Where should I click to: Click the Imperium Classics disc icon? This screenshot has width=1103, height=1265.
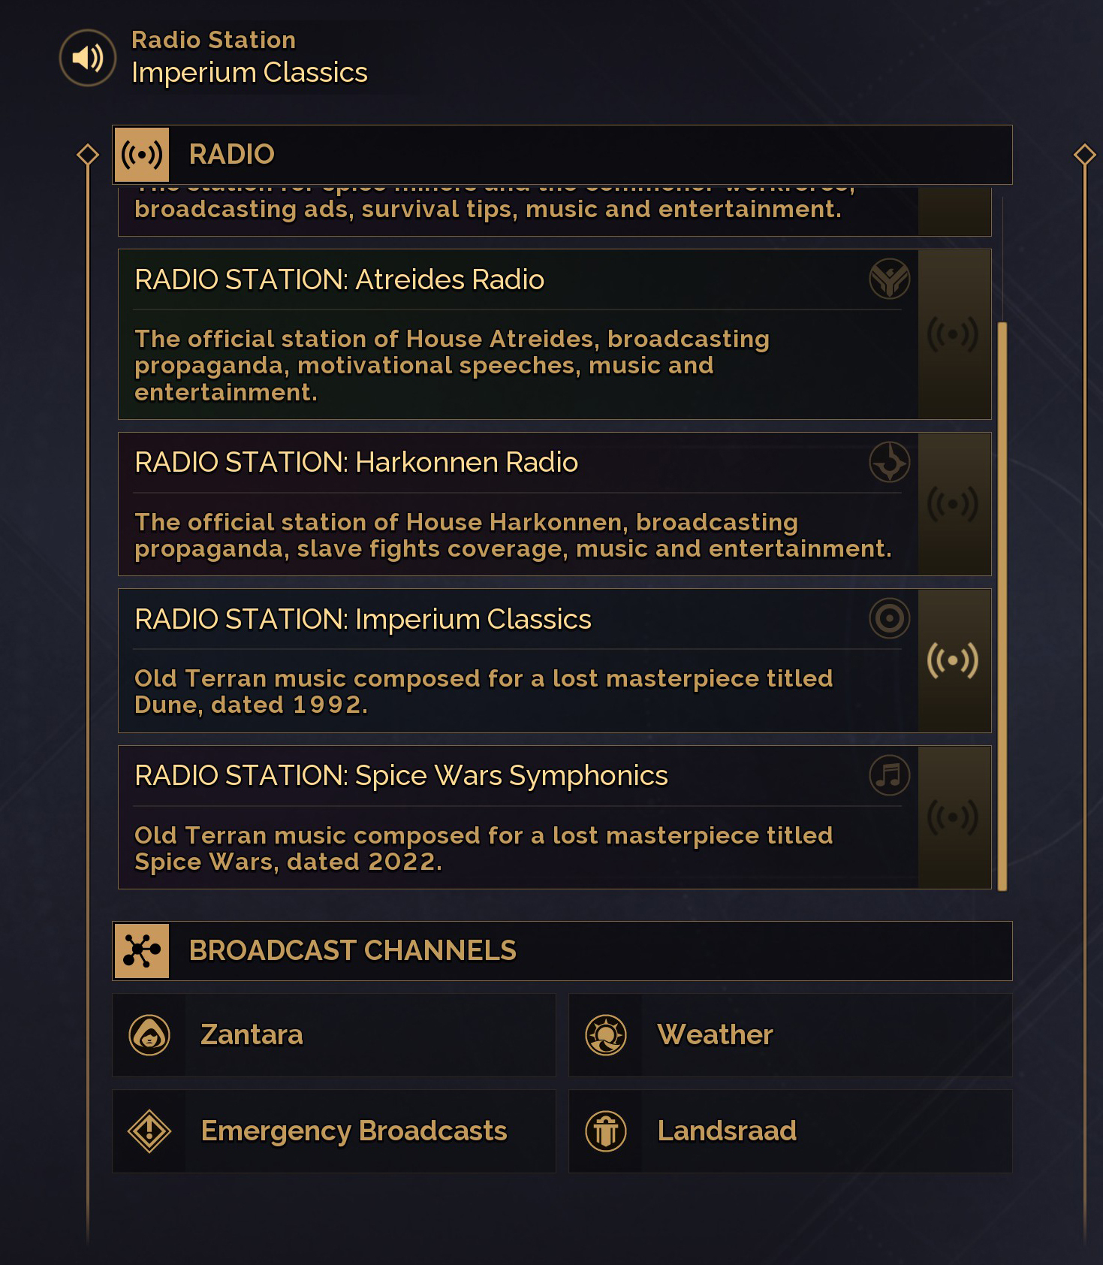[889, 618]
